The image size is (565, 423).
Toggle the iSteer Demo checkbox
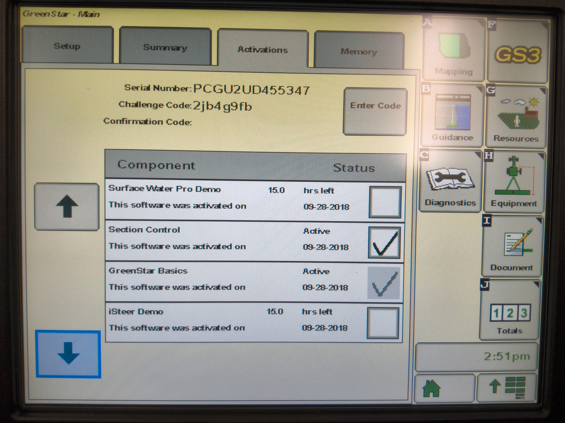pyautogui.click(x=383, y=323)
